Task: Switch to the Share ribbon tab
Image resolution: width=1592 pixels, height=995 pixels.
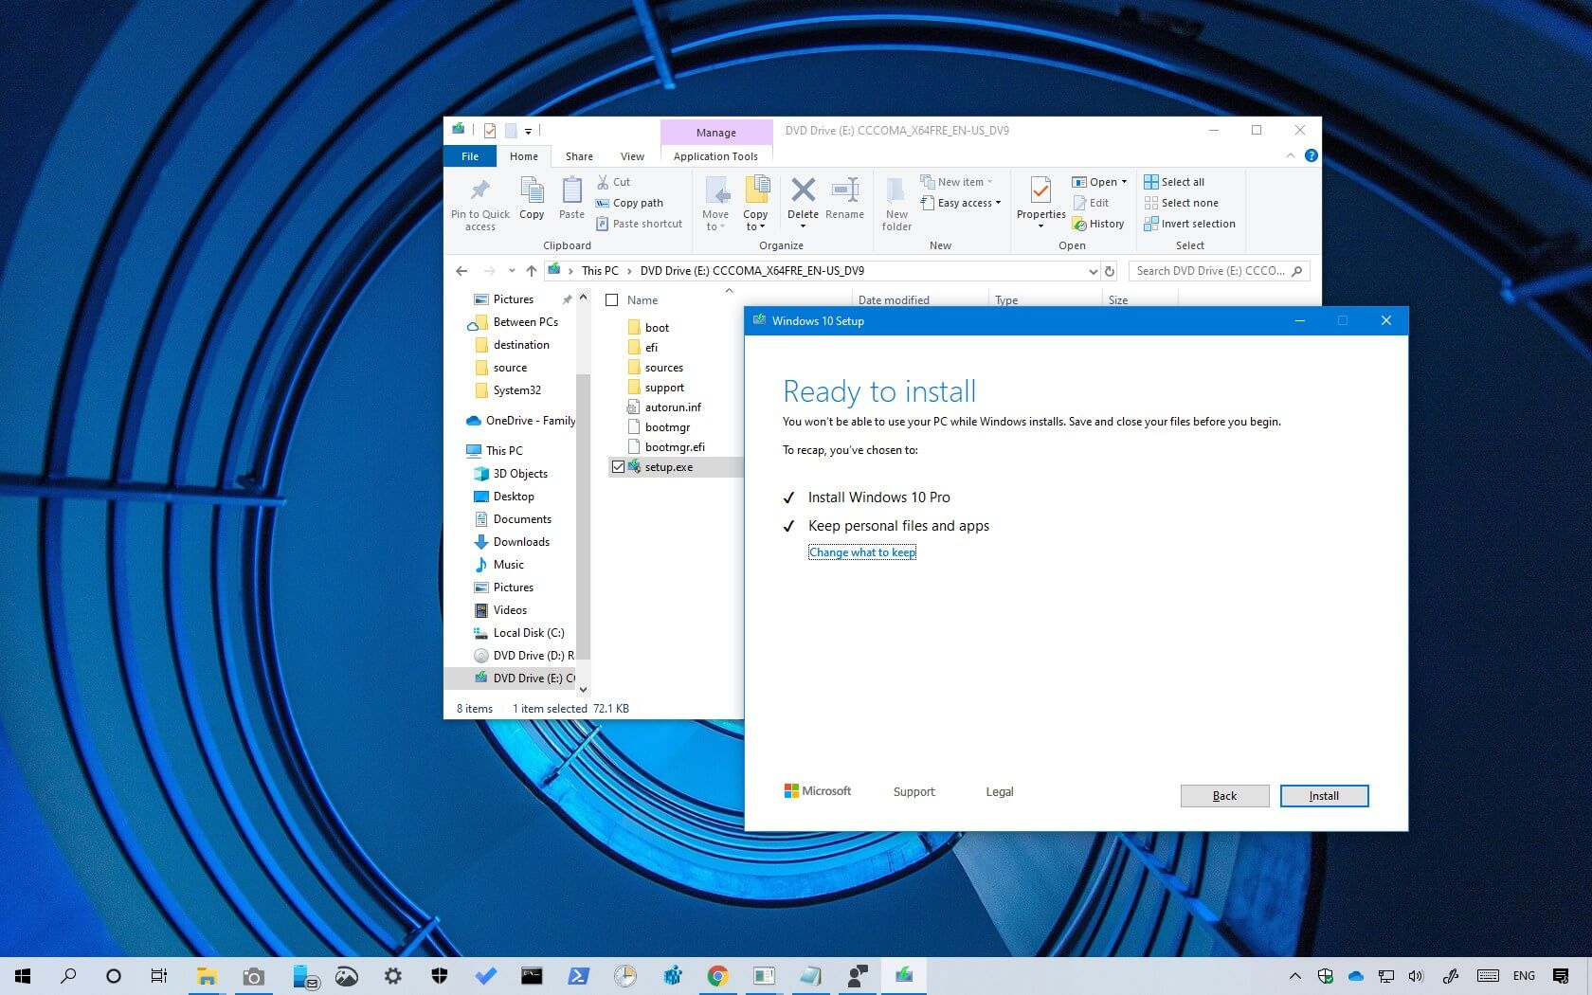Action: click(579, 156)
